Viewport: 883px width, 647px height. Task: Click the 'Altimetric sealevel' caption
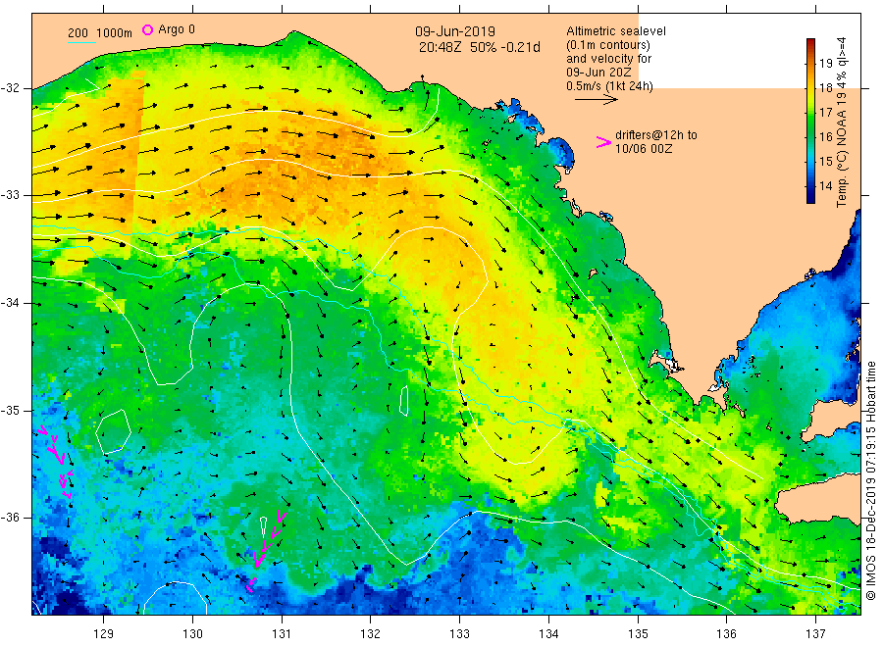coord(615,31)
